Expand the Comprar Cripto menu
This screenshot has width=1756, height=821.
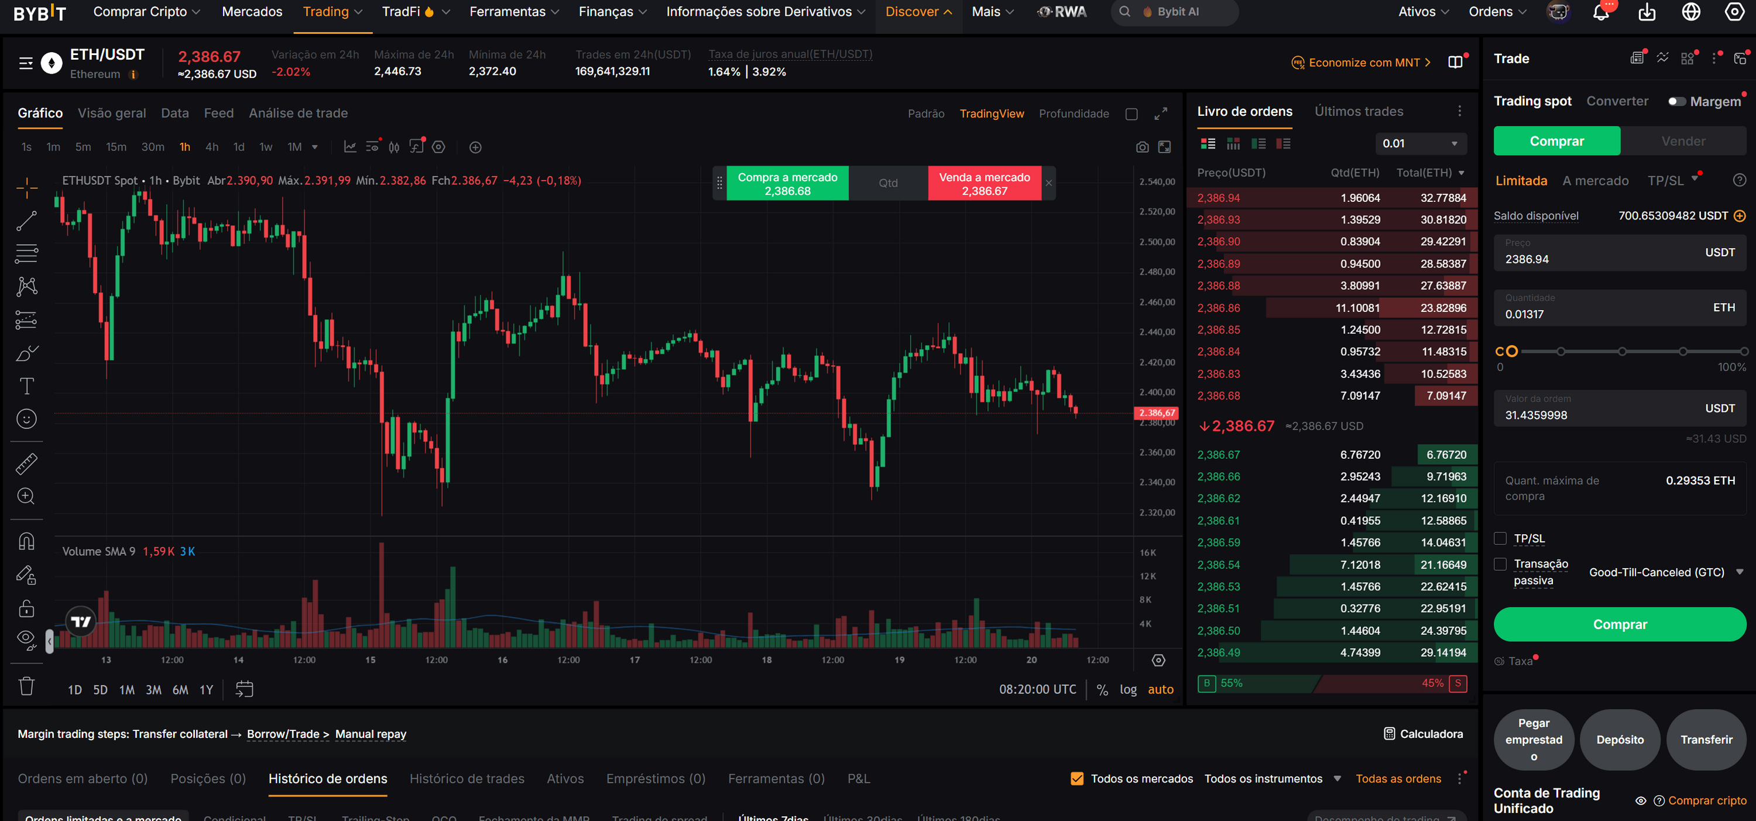[146, 12]
